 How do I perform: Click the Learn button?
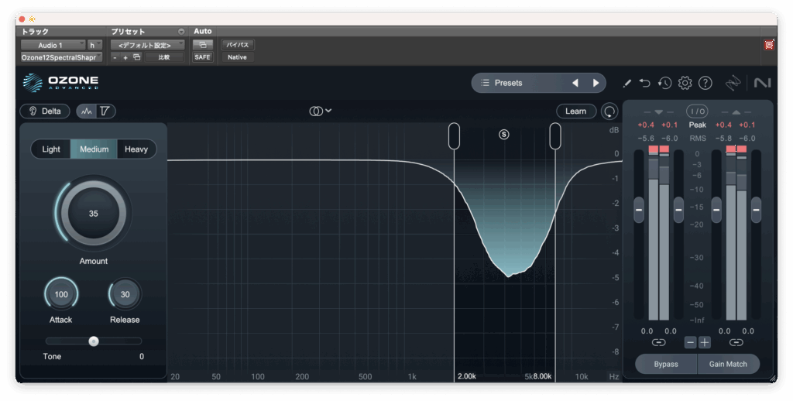[575, 111]
